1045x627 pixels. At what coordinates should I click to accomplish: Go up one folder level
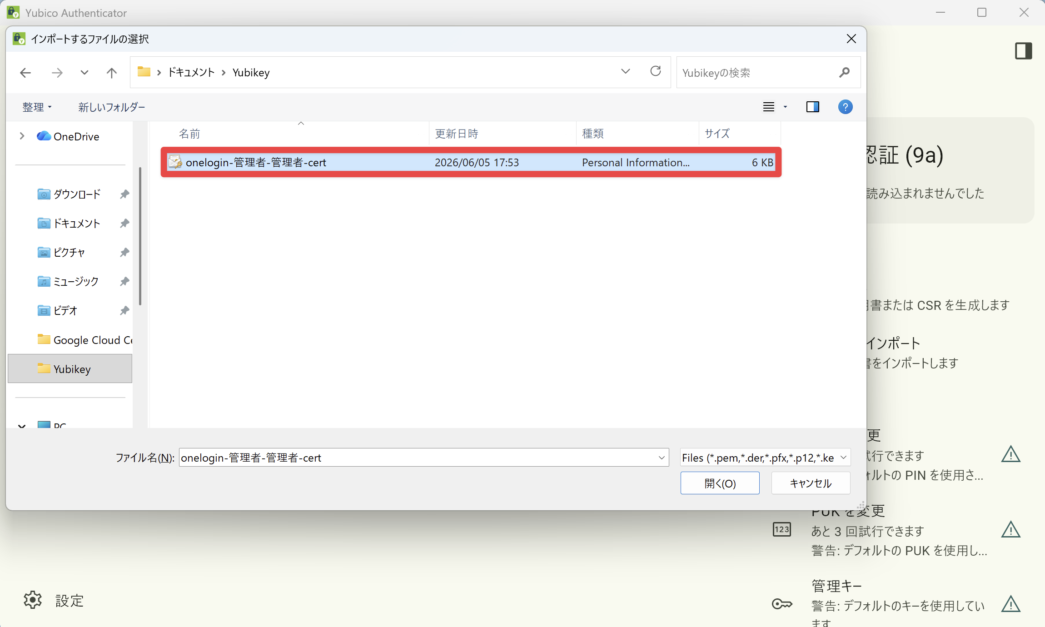(112, 73)
